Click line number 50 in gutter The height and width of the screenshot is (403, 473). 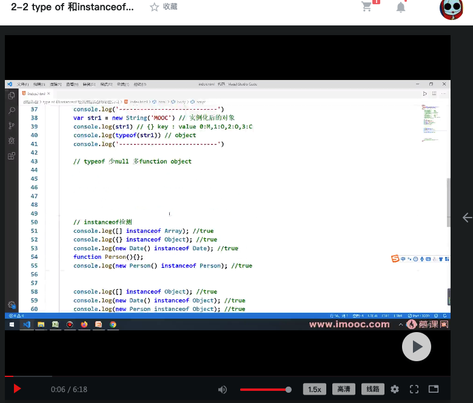(34, 222)
